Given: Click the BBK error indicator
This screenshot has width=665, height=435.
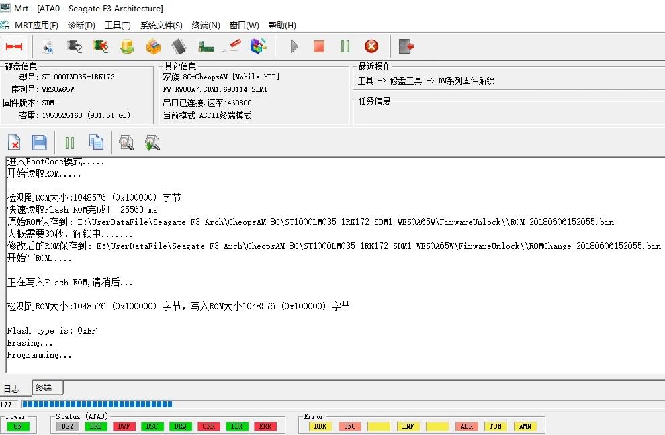Looking at the screenshot, I should [x=320, y=426].
